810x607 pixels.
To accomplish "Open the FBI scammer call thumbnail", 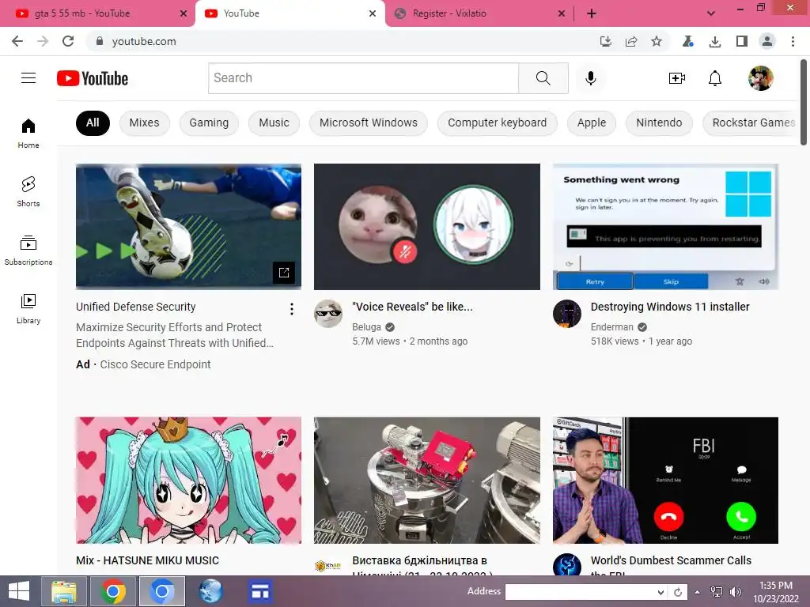I will pyautogui.click(x=665, y=480).
